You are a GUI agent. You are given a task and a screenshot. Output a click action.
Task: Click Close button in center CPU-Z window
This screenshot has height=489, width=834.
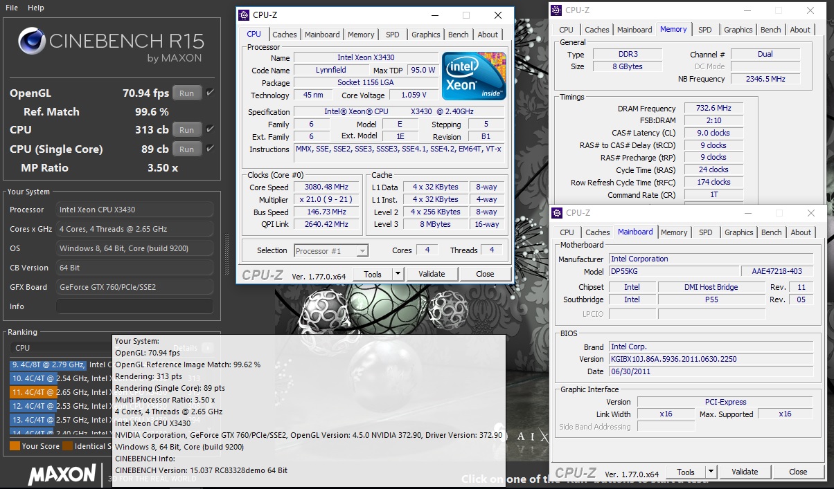(x=485, y=274)
